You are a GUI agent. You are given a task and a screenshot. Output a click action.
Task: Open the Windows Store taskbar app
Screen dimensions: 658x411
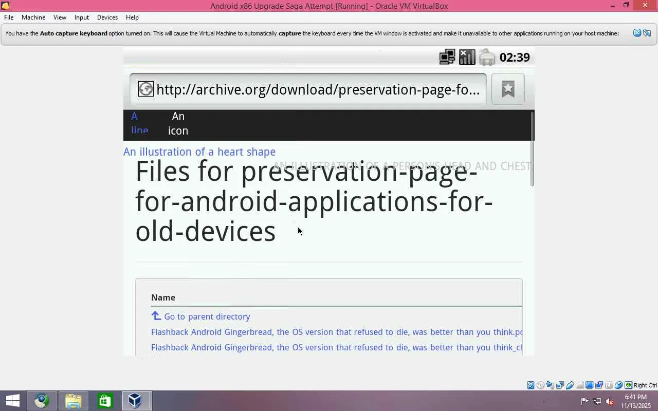[105, 401]
